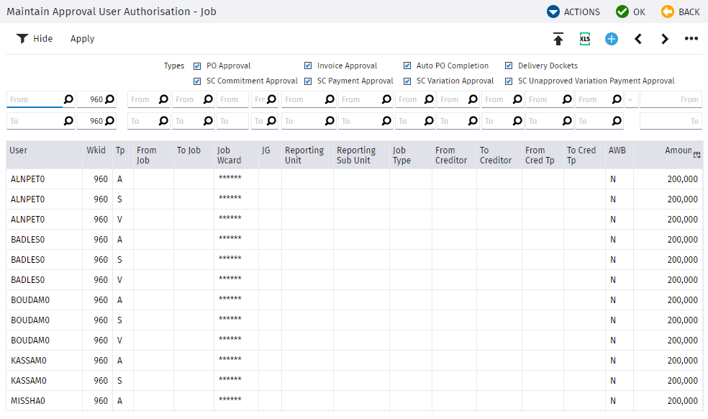Toggle the PO Approval checkbox
The height and width of the screenshot is (419, 708).
[197, 66]
